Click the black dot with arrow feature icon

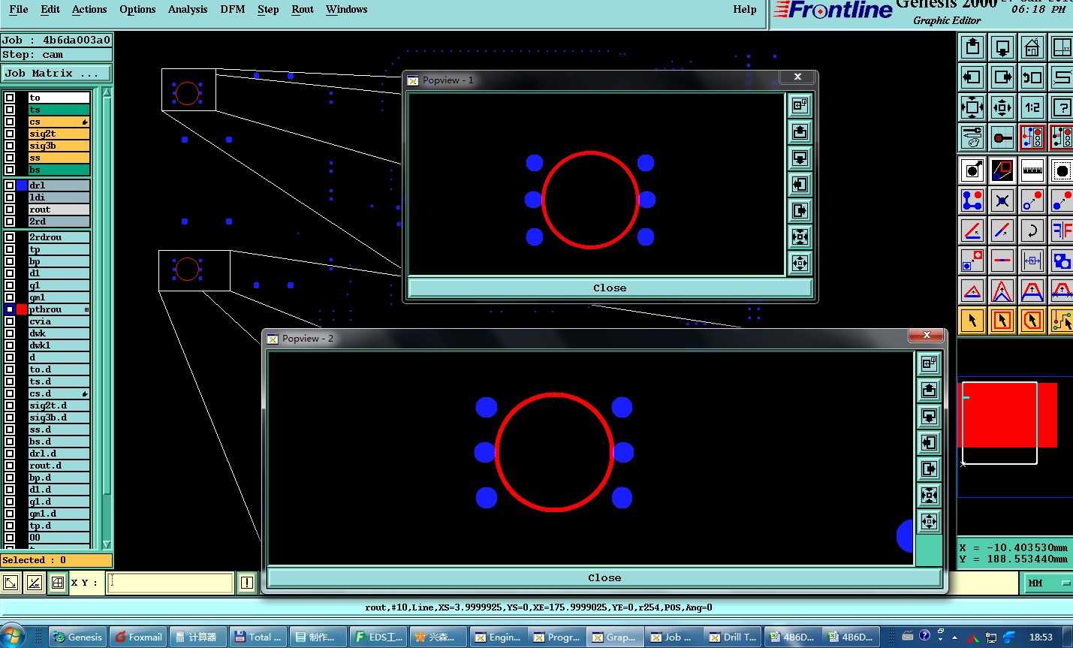[972, 170]
